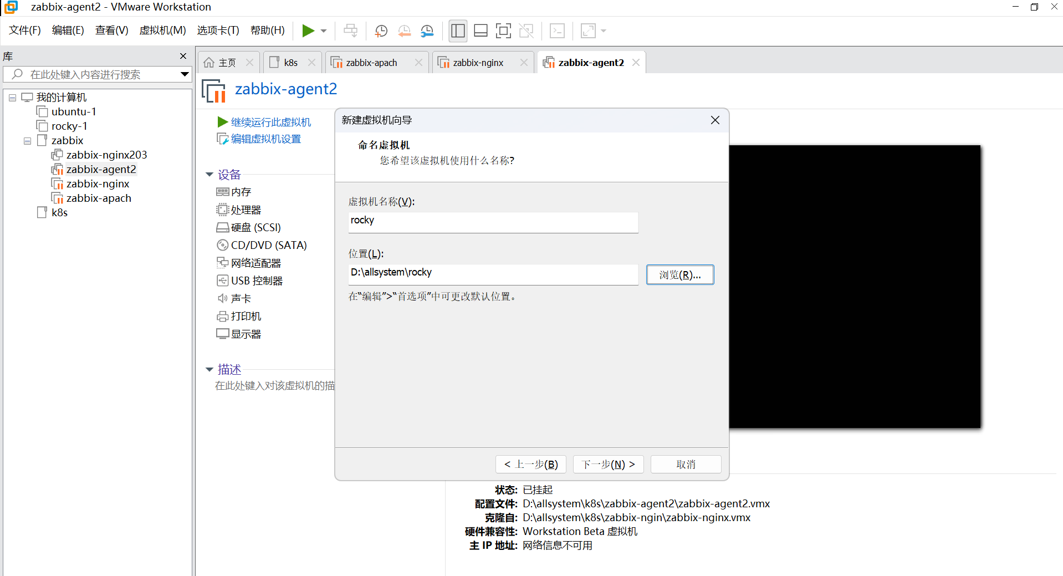Select zabbix-agent2 in the library tree
Image resolution: width=1063 pixels, height=576 pixels.
[101, 169]
